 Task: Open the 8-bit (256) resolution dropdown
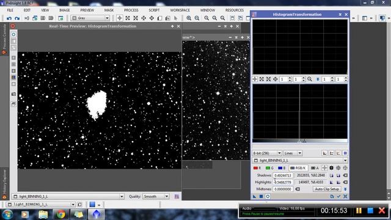(x=267, y=153)
